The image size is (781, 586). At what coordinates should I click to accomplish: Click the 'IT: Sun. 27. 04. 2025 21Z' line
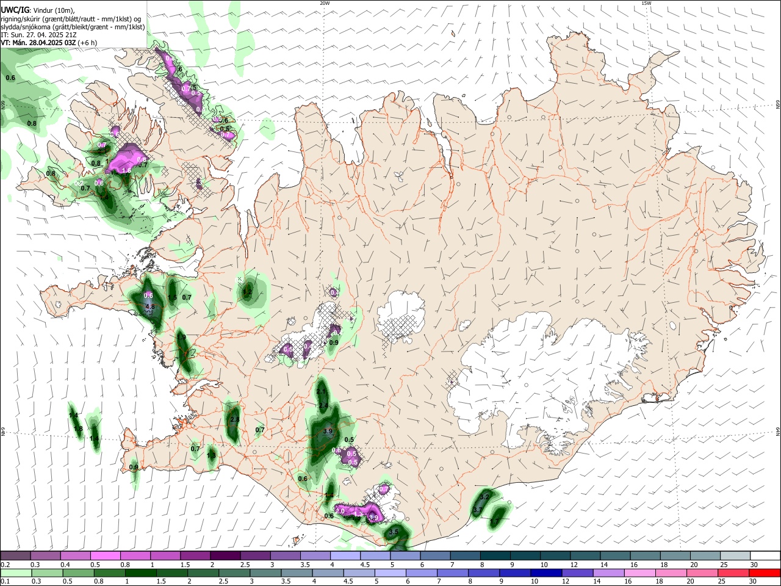coord(38,35)
